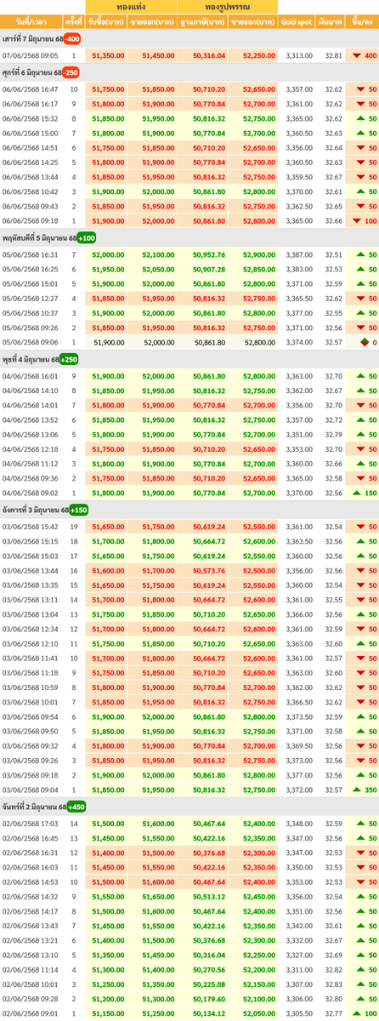379x1021 pixels.
Task: Click sell price 52,100.00
Action: 159,254
